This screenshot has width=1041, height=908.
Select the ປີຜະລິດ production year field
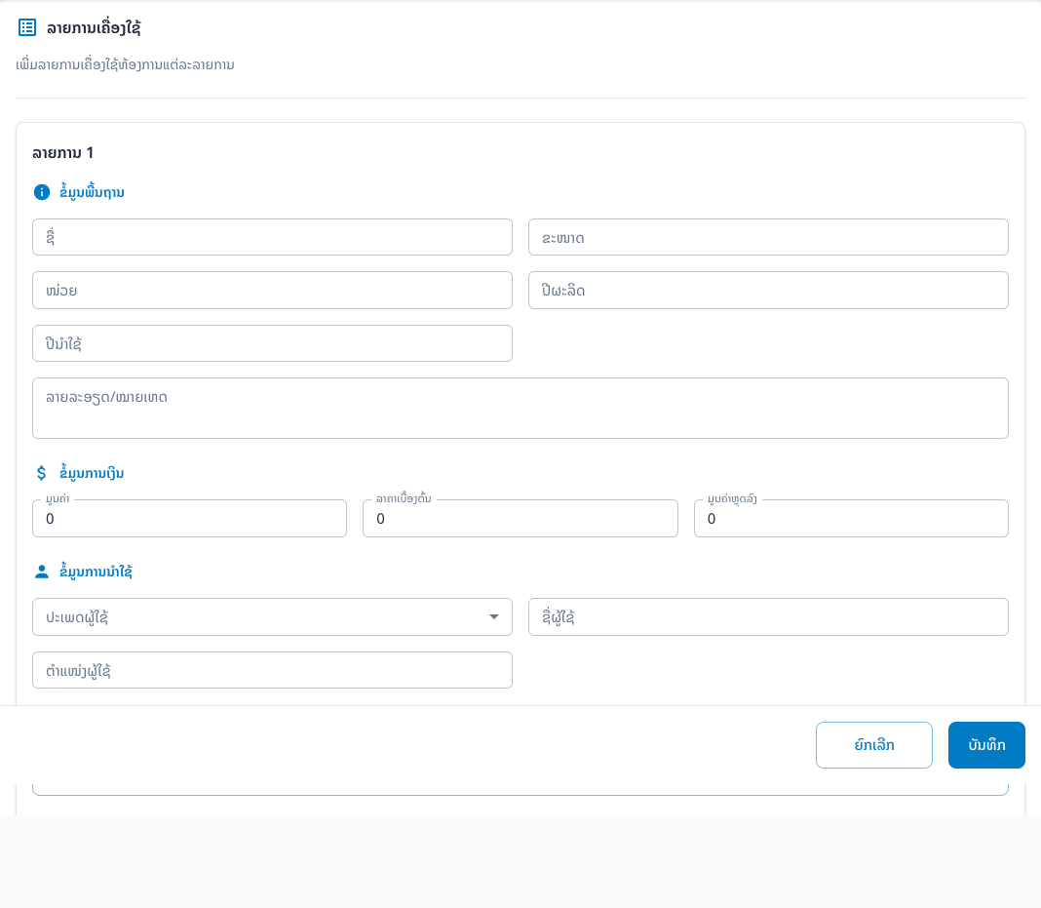pos(768,291)
